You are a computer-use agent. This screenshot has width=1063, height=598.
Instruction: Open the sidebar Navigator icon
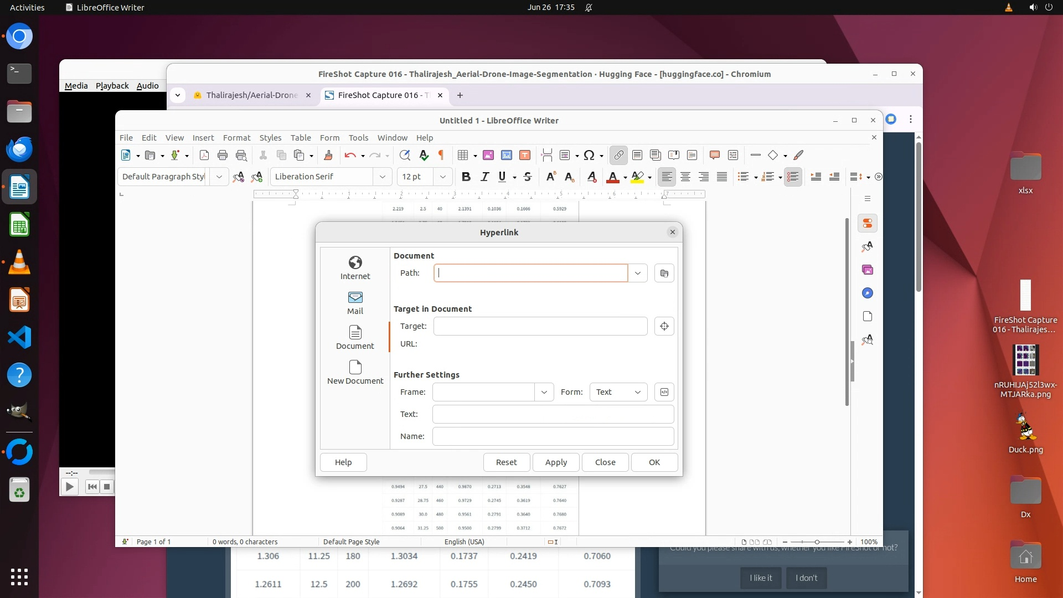[867, 293]
